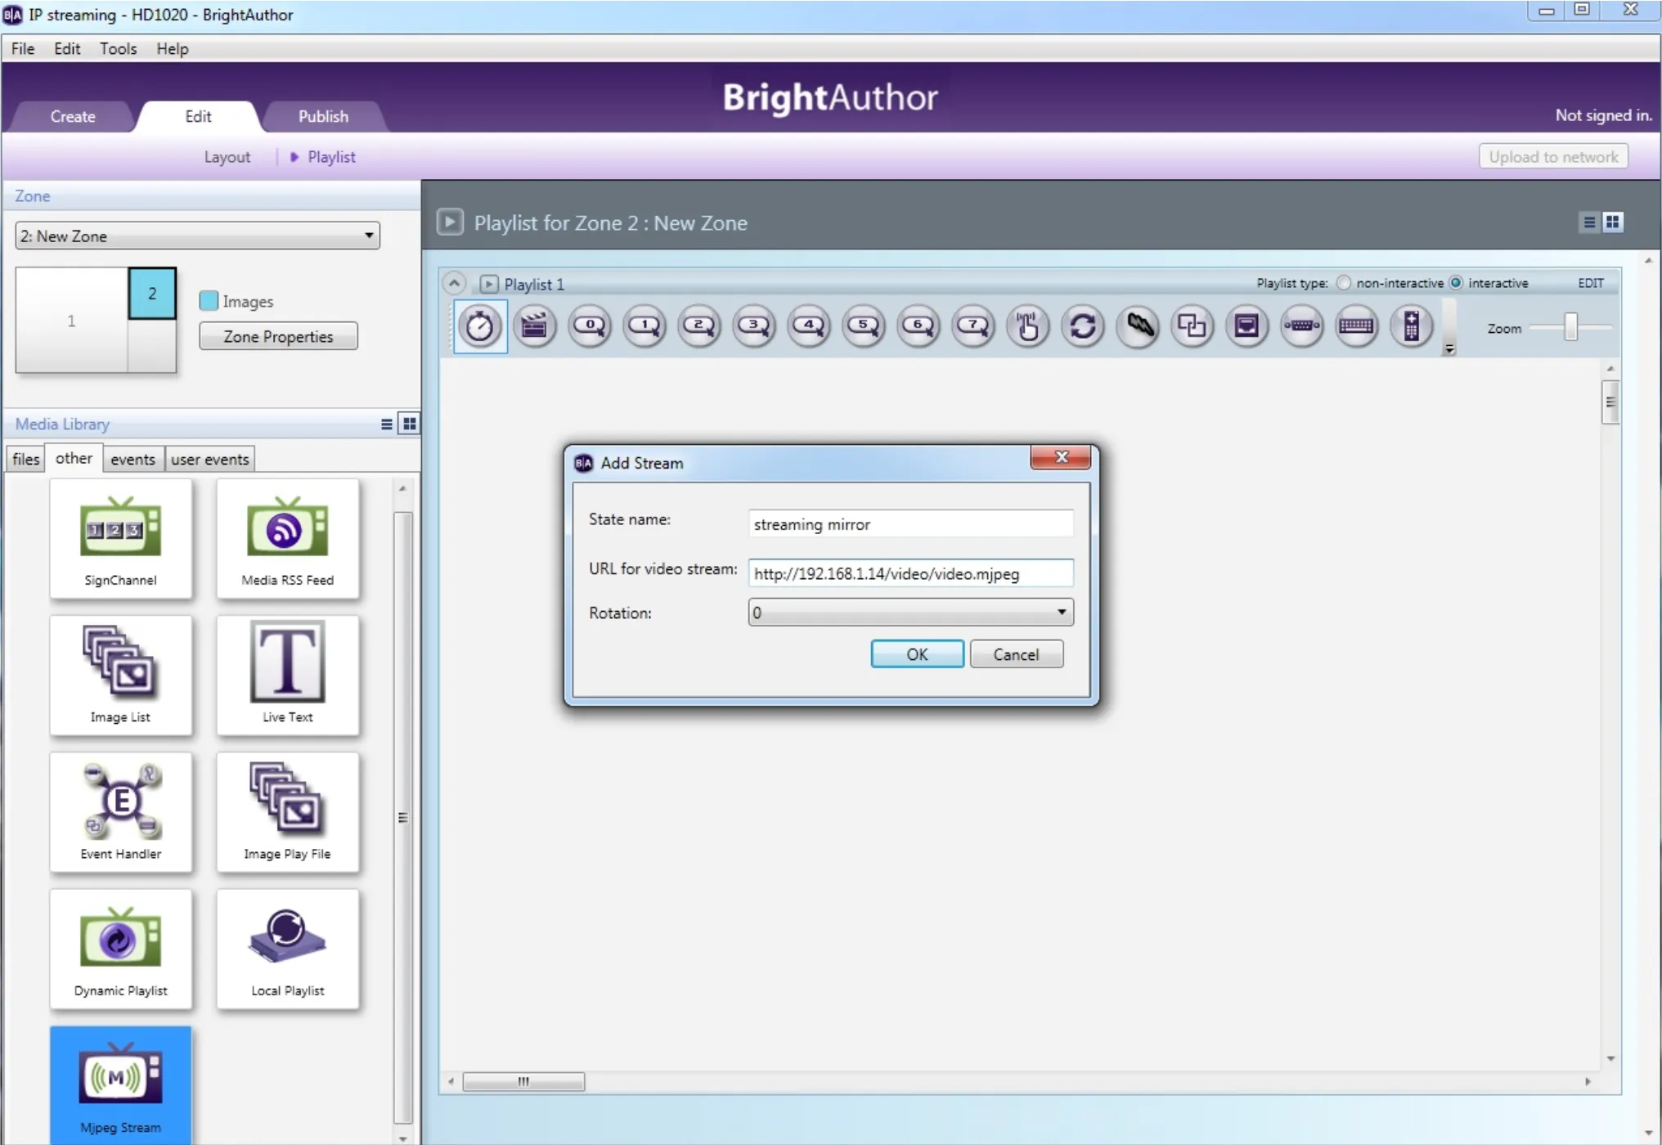This screenshot has width=1662, height=1145.
Task: Open the Zone selection dropdown
Action: point(197,236)
